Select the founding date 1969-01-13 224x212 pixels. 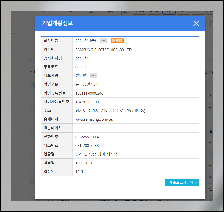85,163
